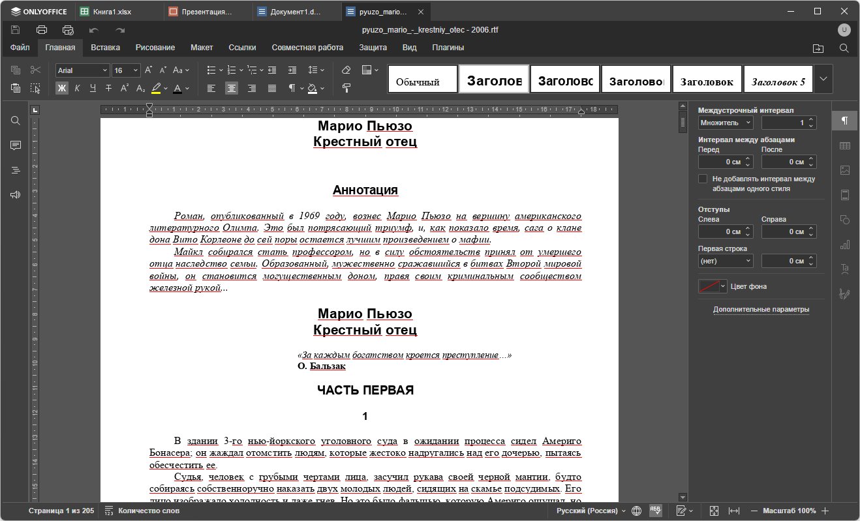The width and height of the screenshot is (860, 521).
Task: Toggle Underline (Ч) formatting
Action: point(93,88)
